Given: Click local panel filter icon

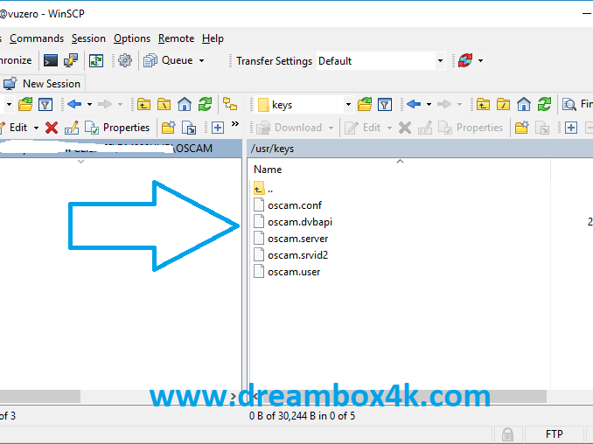Looking at the screenshot, I should click(45, 104).
